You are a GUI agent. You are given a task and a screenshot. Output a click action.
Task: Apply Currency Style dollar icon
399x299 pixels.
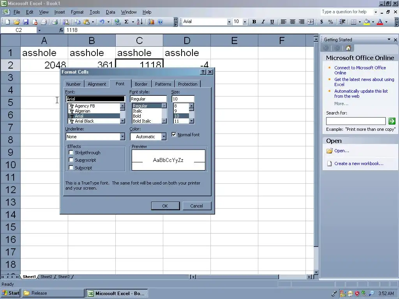[x=321, y=22]
